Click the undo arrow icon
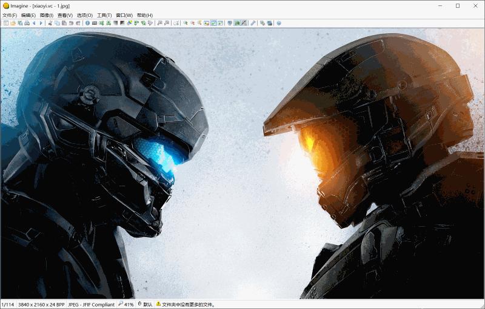Screen dimensions: 485x309 tap(71, 23)
